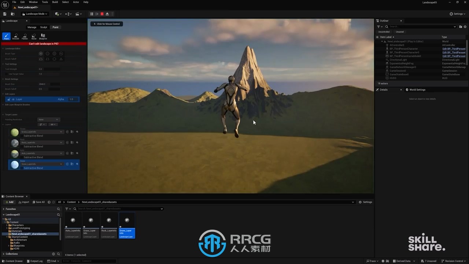469x264 pixels.
Task: Expand the Favorites section
Action: (4, 209)
